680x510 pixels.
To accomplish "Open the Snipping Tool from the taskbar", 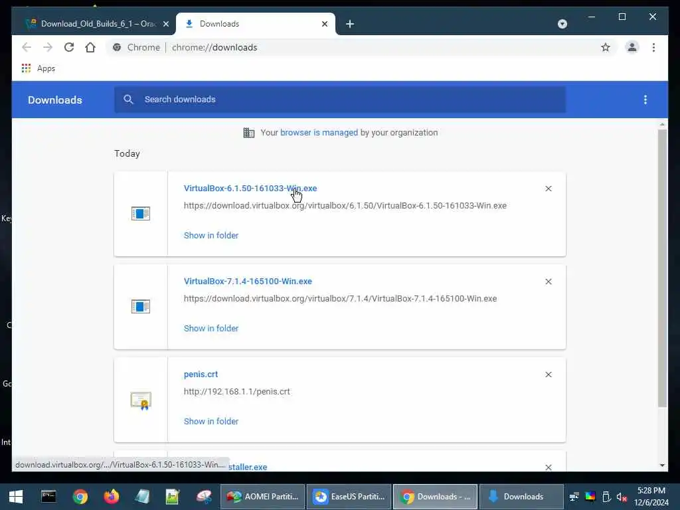I will pos(203,497).
